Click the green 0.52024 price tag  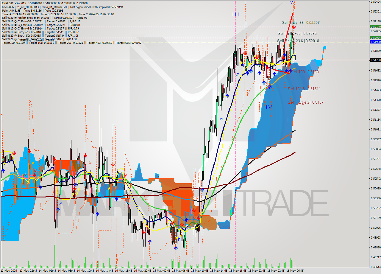coord(375,38)
